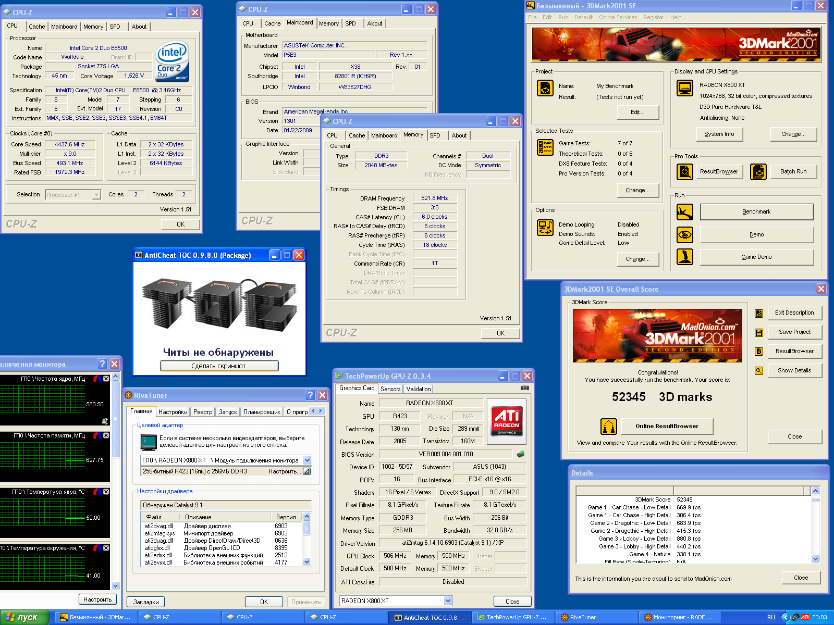Click the Demo eye icon in 3DMark
This screenshot has height=625, width=834.
click(685, 235)
